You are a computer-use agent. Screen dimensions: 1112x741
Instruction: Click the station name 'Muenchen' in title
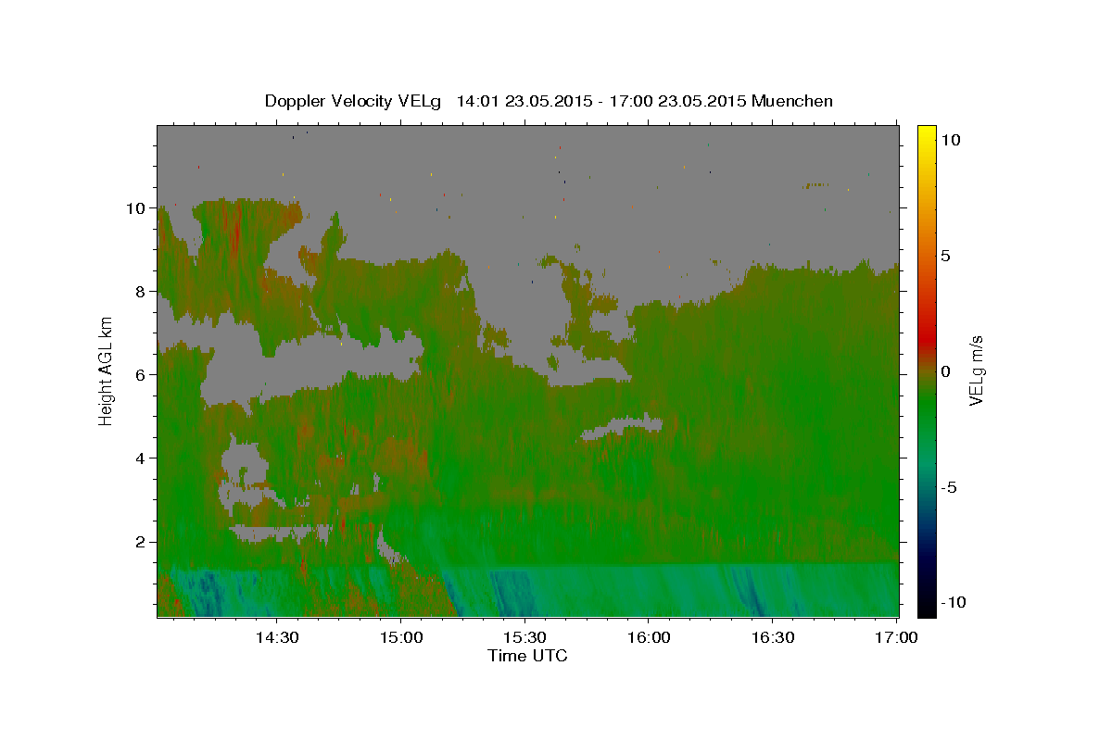point(792,101)
